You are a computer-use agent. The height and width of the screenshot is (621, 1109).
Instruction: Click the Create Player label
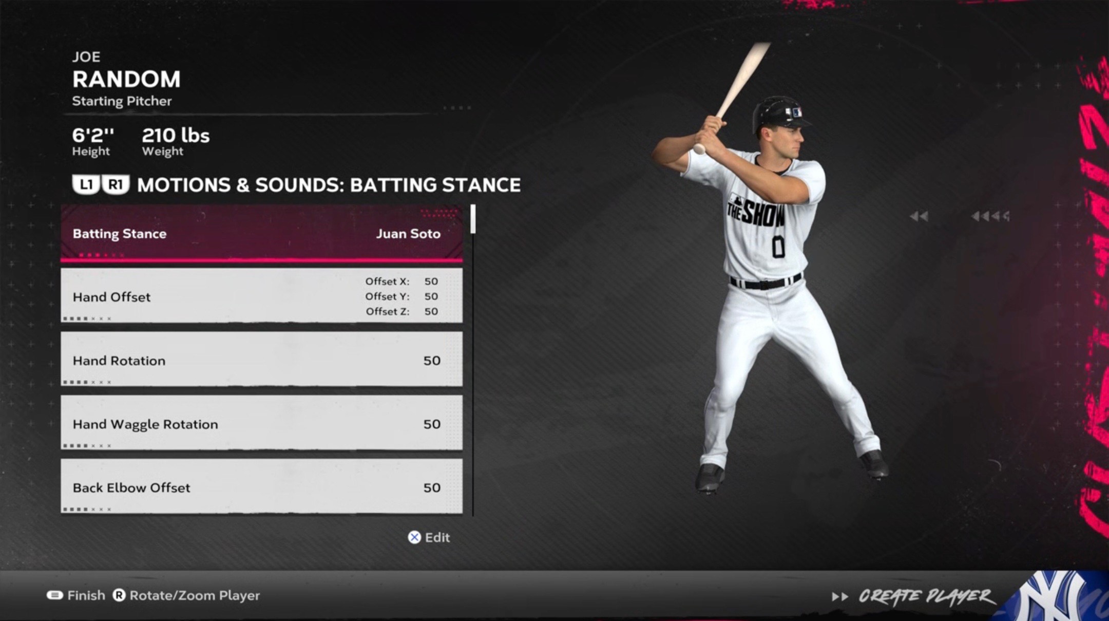(x=927, y=596)
